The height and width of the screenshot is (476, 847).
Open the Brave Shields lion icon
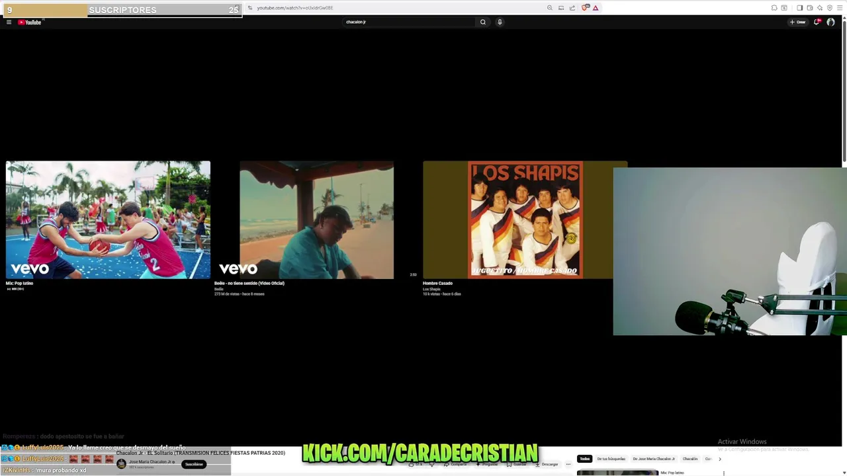(584, 8)
